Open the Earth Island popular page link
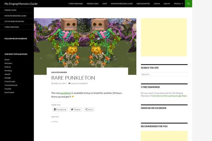This screenshot has height=141, width=212. click(9, 92)
